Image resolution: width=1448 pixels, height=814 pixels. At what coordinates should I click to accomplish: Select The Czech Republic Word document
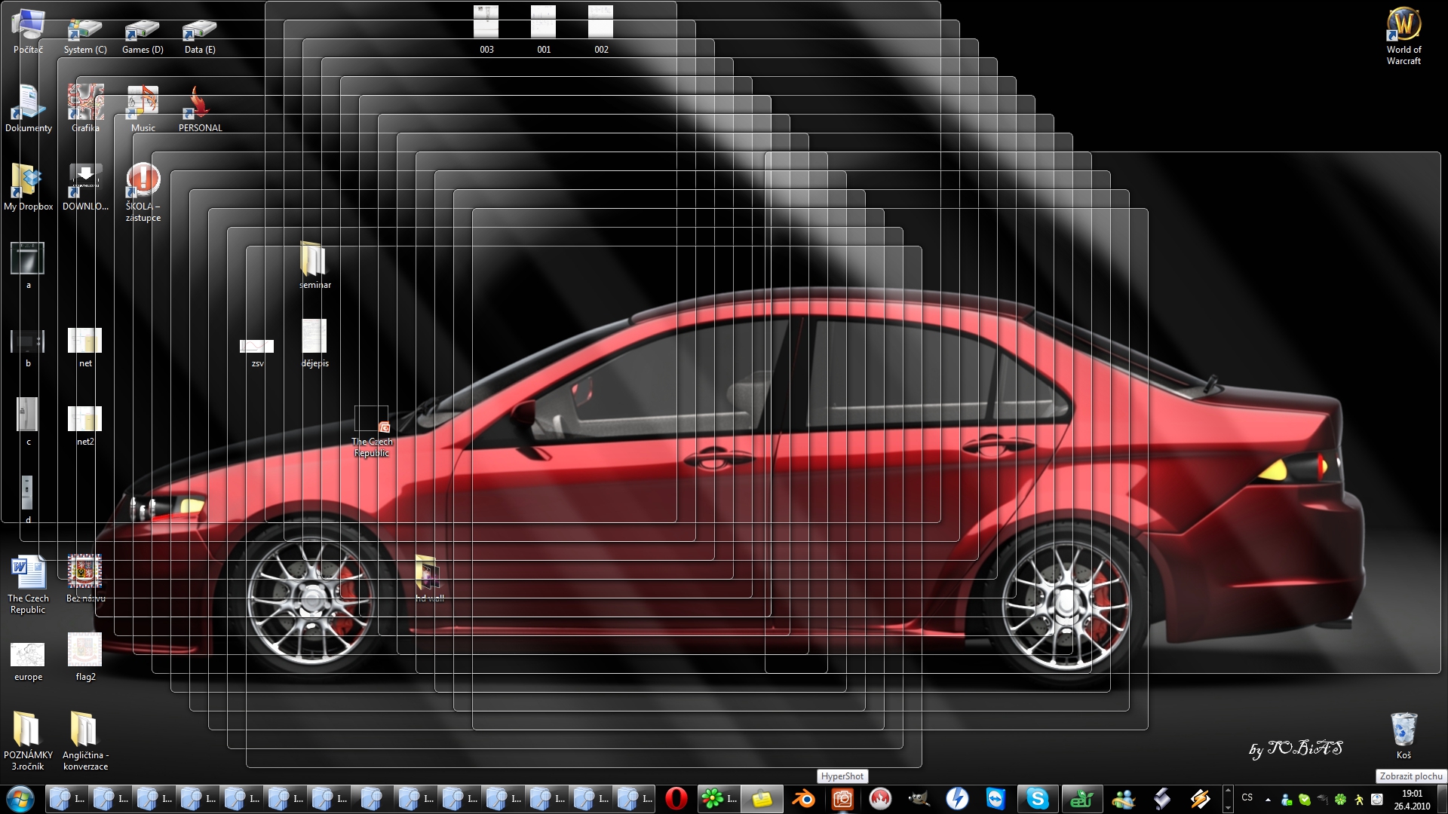pyautogui.click(x=28, y=585)
